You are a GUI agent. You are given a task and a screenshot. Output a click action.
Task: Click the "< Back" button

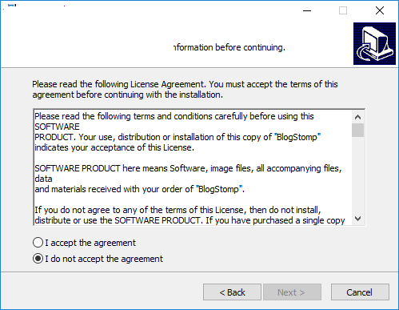pyautogui.click(x=232, y=292)
